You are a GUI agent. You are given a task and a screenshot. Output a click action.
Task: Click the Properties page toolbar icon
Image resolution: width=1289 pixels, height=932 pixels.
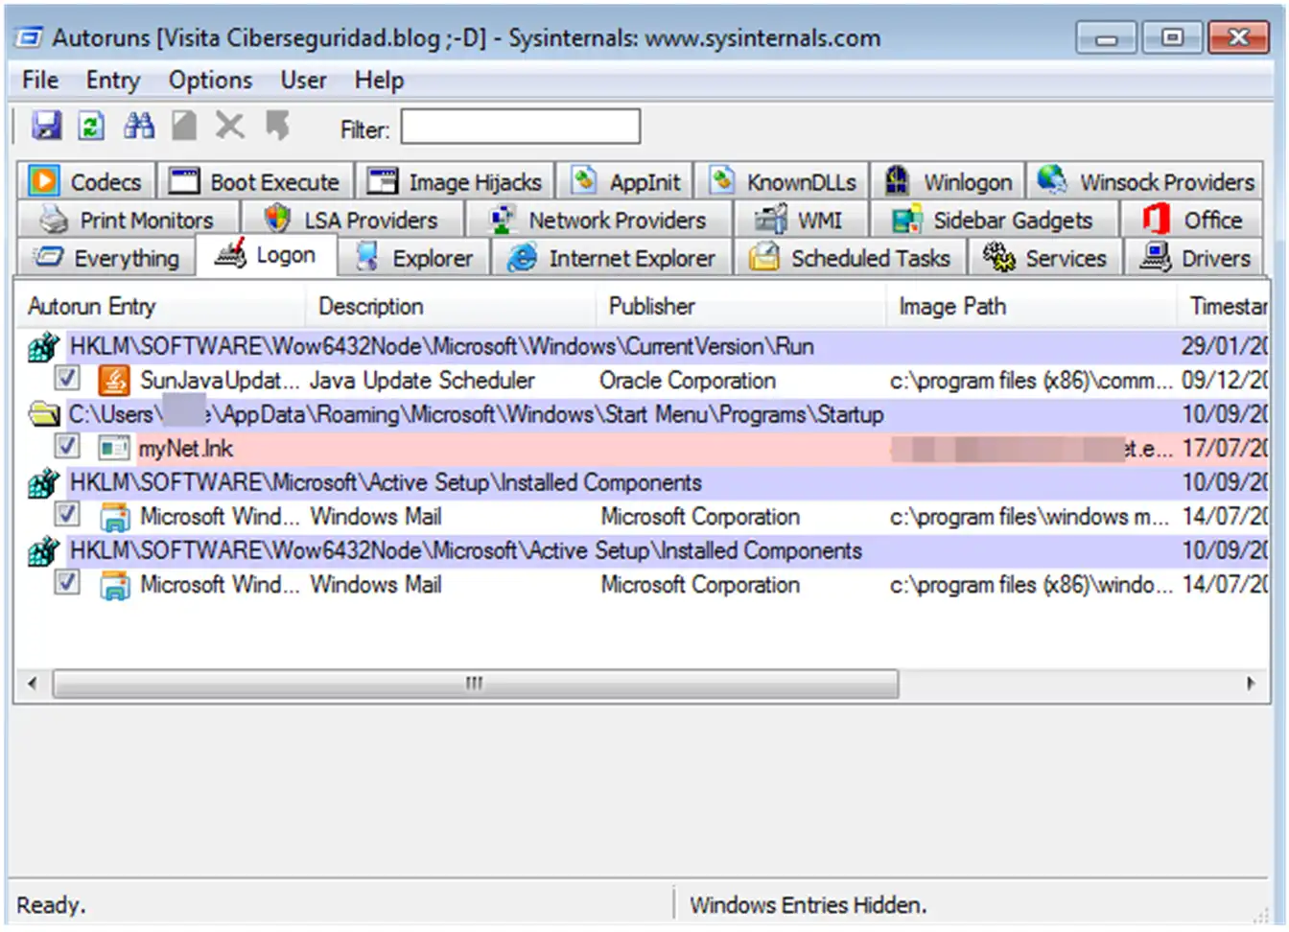coord(184,126)
